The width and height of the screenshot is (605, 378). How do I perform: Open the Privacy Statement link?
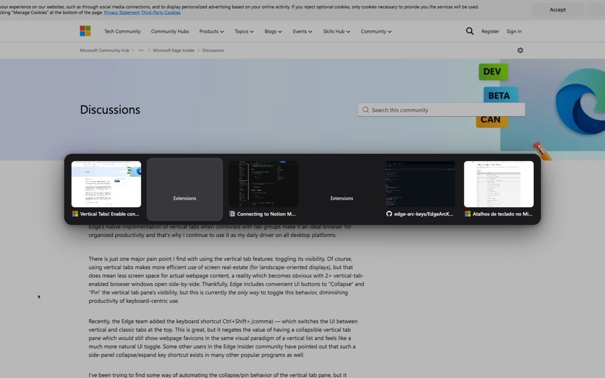[x=122, y=12]
